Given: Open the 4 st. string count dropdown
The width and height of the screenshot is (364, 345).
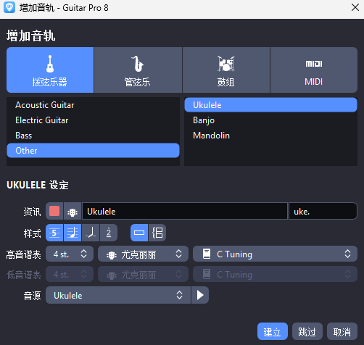Looking at the screenshot, I should 70,254.
